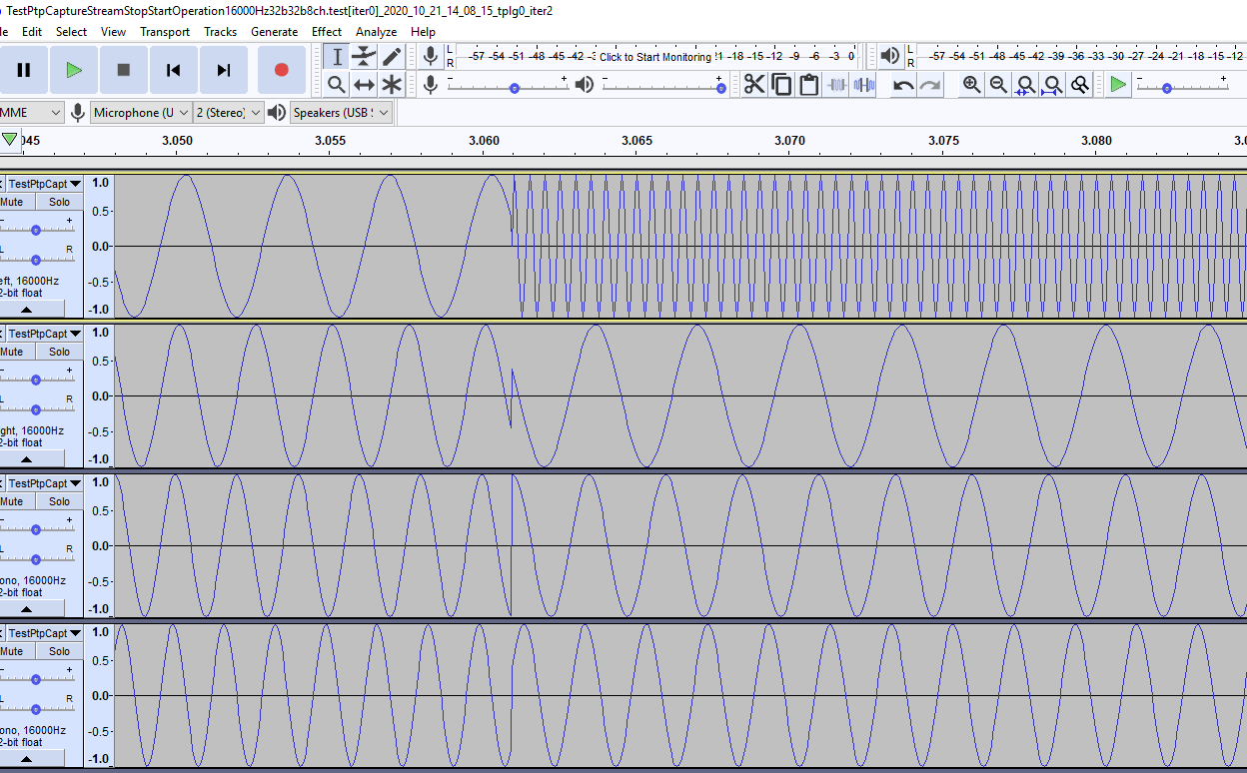Click the green playhead pin on timeline

(x=10, y=140)
